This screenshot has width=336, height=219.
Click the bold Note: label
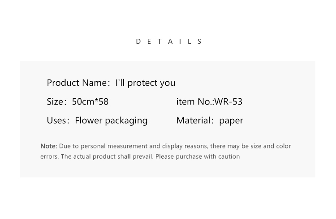click(49, 146)
